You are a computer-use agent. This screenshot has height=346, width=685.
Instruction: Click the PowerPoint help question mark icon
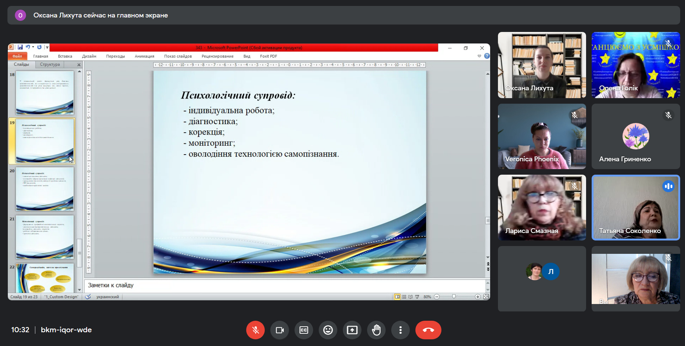(x=487, y=56)
